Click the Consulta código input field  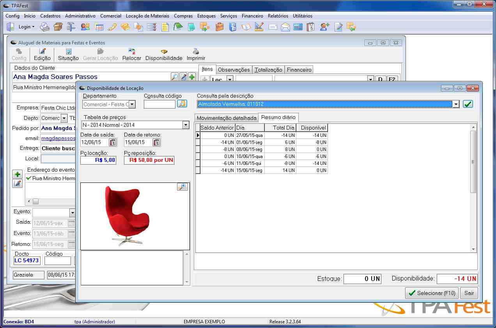click(159, 104)
